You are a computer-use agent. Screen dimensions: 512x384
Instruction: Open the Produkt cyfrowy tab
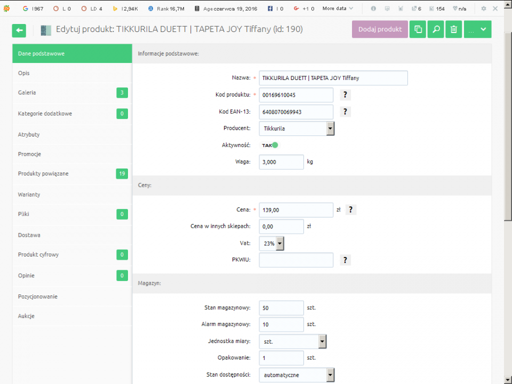click(x=72, y=255)
